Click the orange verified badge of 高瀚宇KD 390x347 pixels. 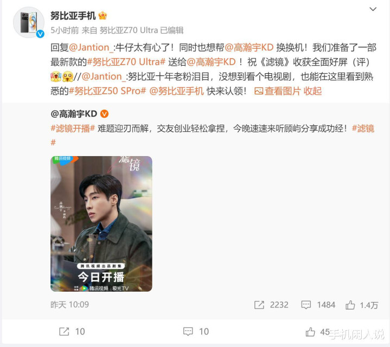point(104,114)
